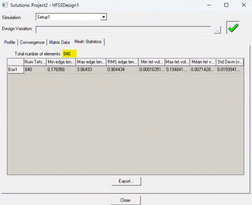The image size is (252, 205).
Task: Switch to the Convergence tab
Action: (x=32, y=42)
